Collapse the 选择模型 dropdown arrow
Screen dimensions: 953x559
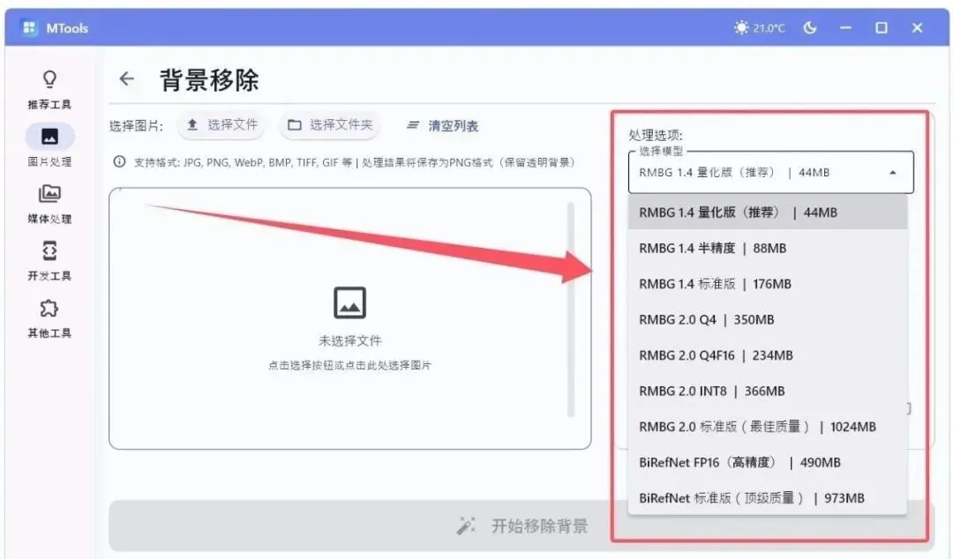[893, 173]
